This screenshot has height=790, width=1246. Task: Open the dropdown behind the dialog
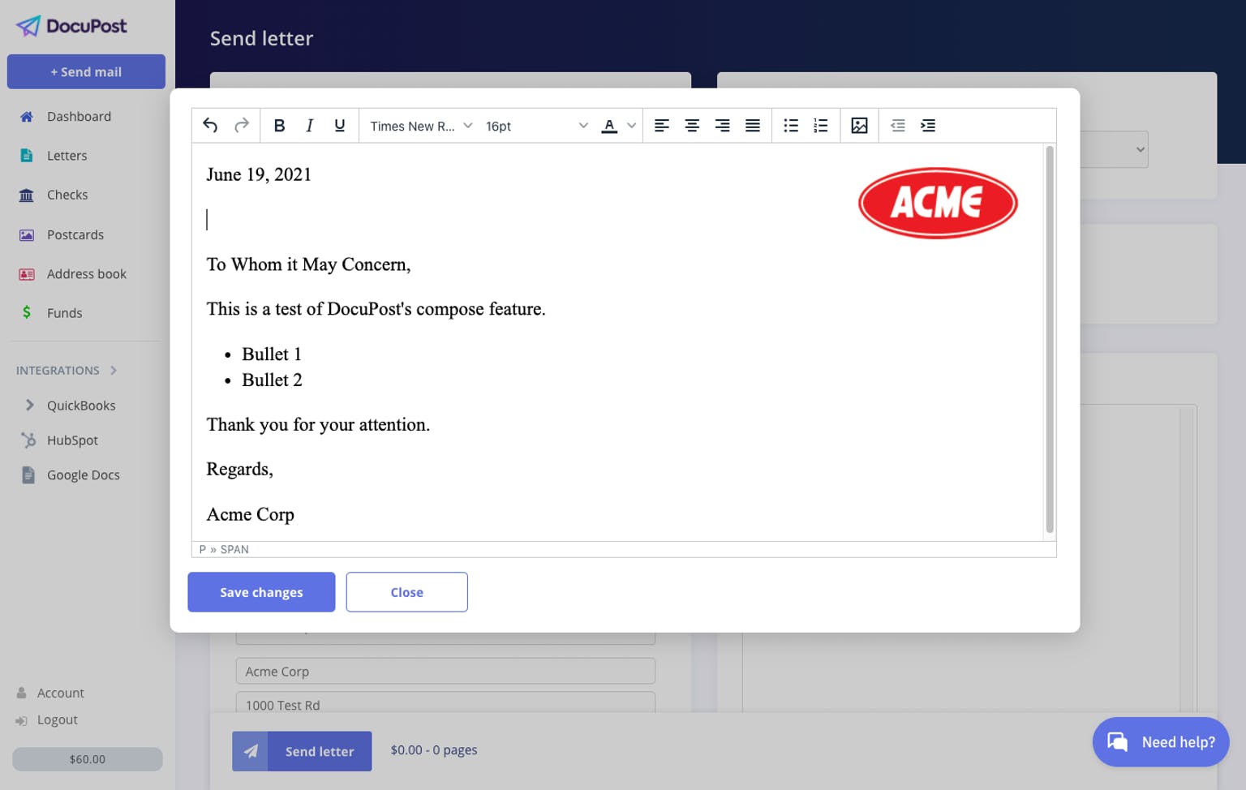1115,149
